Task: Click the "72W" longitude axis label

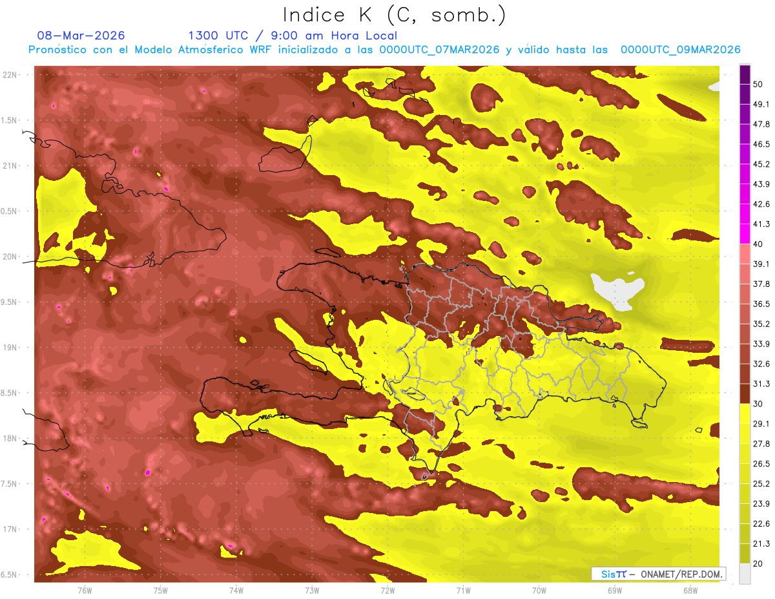Action: point(387,590)
